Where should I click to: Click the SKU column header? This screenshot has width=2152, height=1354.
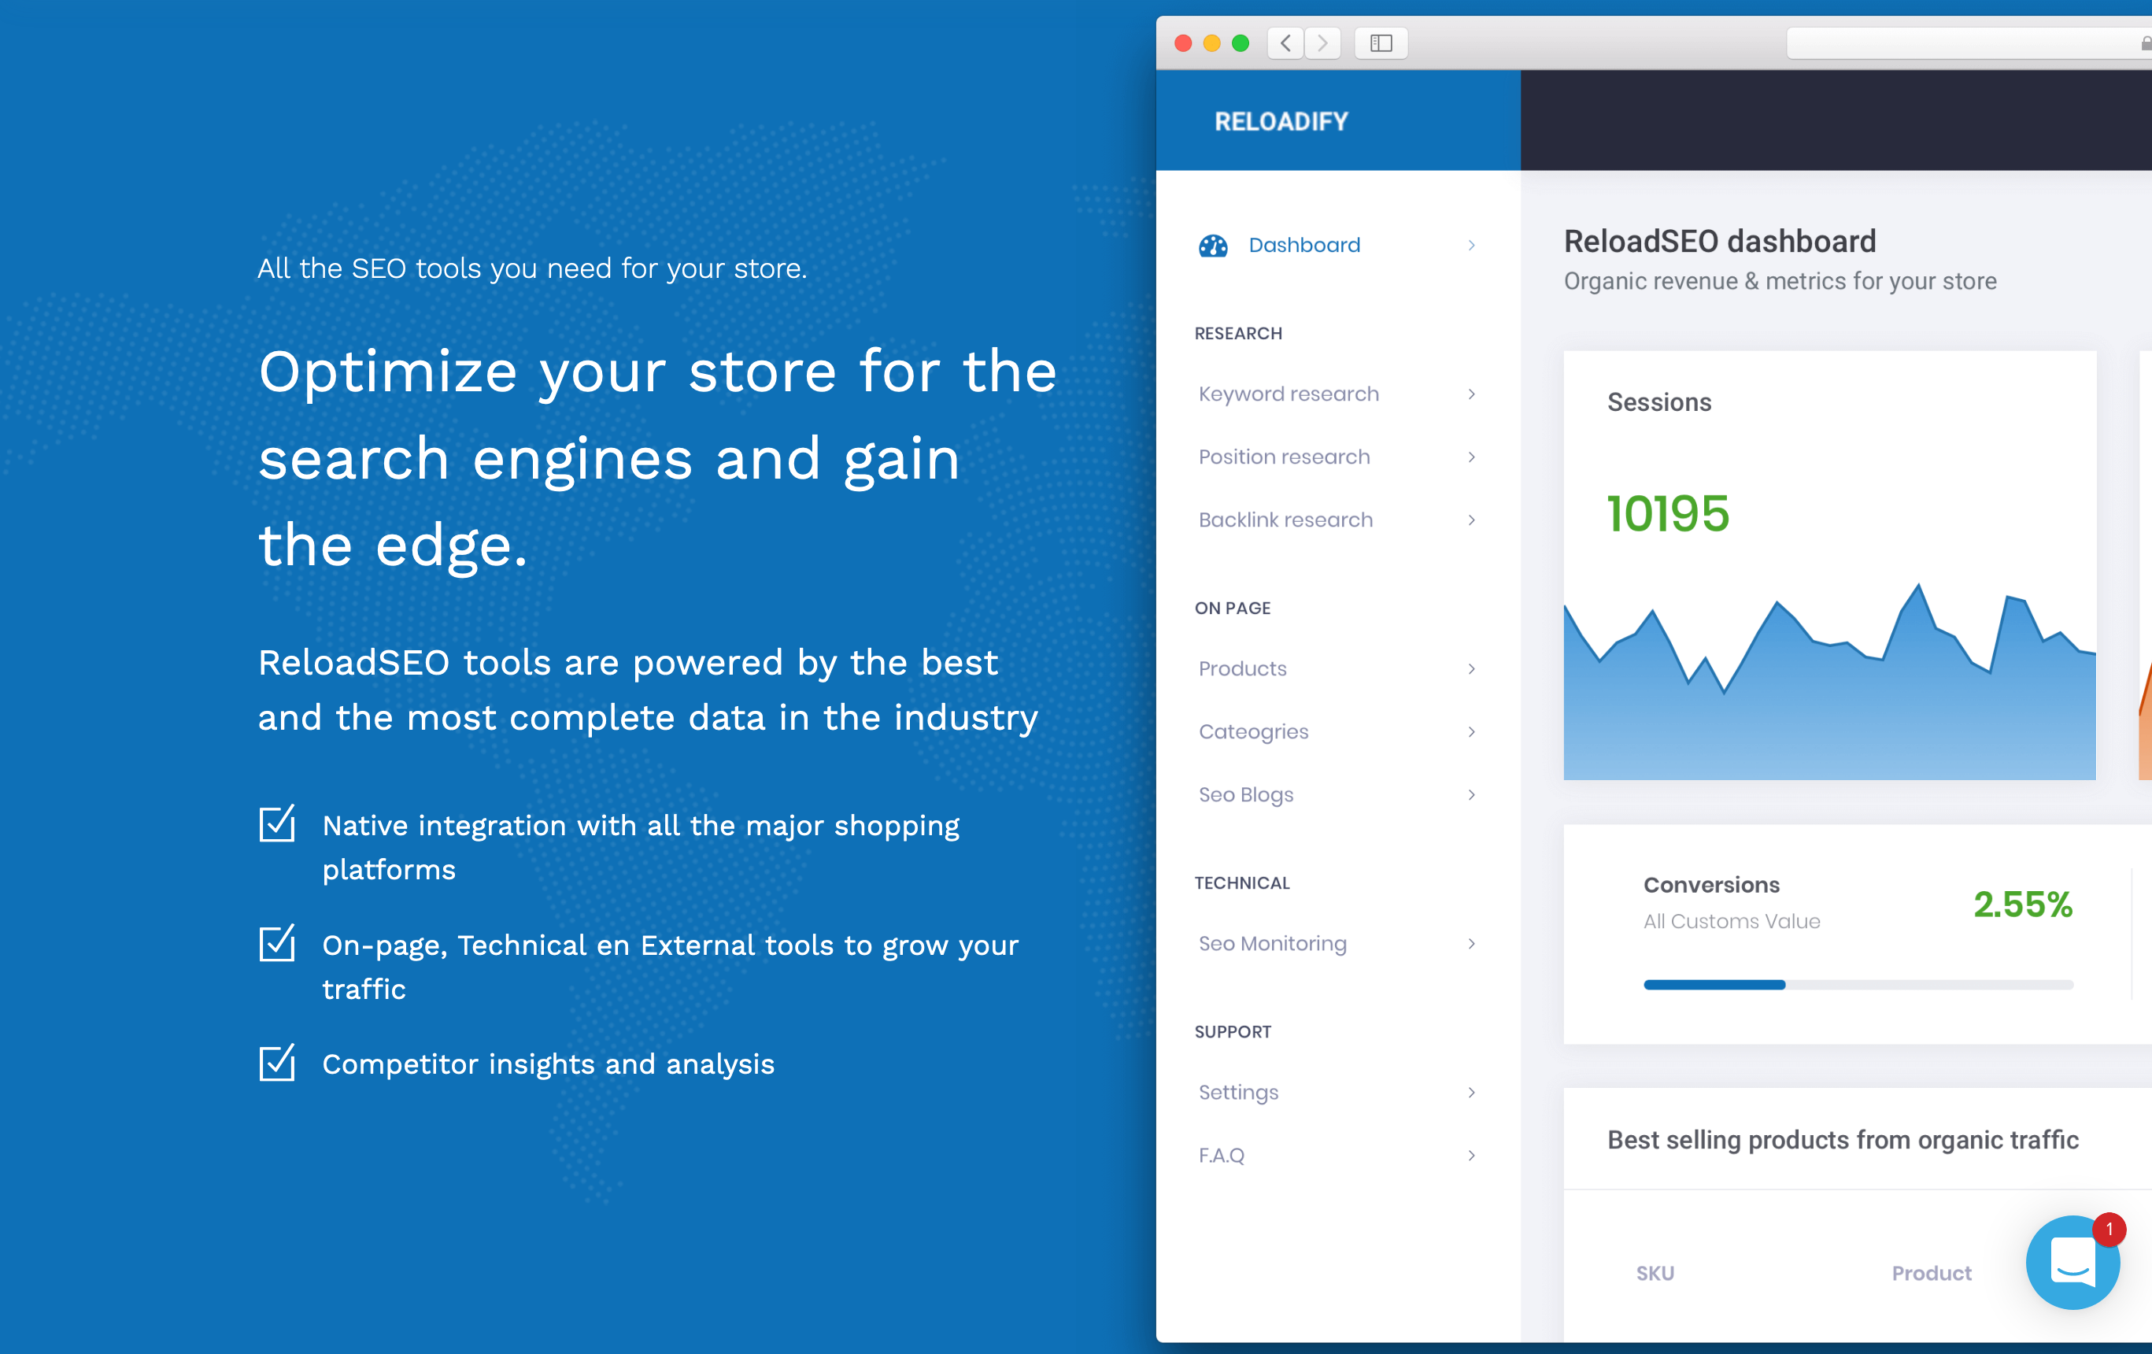pos(1655,1273)
